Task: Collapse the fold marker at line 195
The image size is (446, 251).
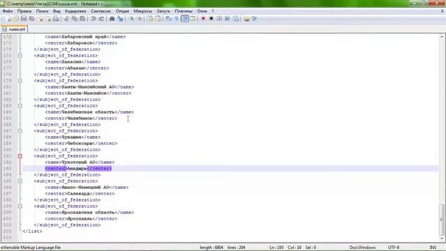Action: [20, 181]
